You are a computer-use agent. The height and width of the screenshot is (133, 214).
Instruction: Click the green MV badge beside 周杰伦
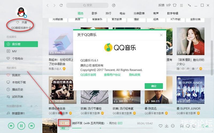point(120,123)
